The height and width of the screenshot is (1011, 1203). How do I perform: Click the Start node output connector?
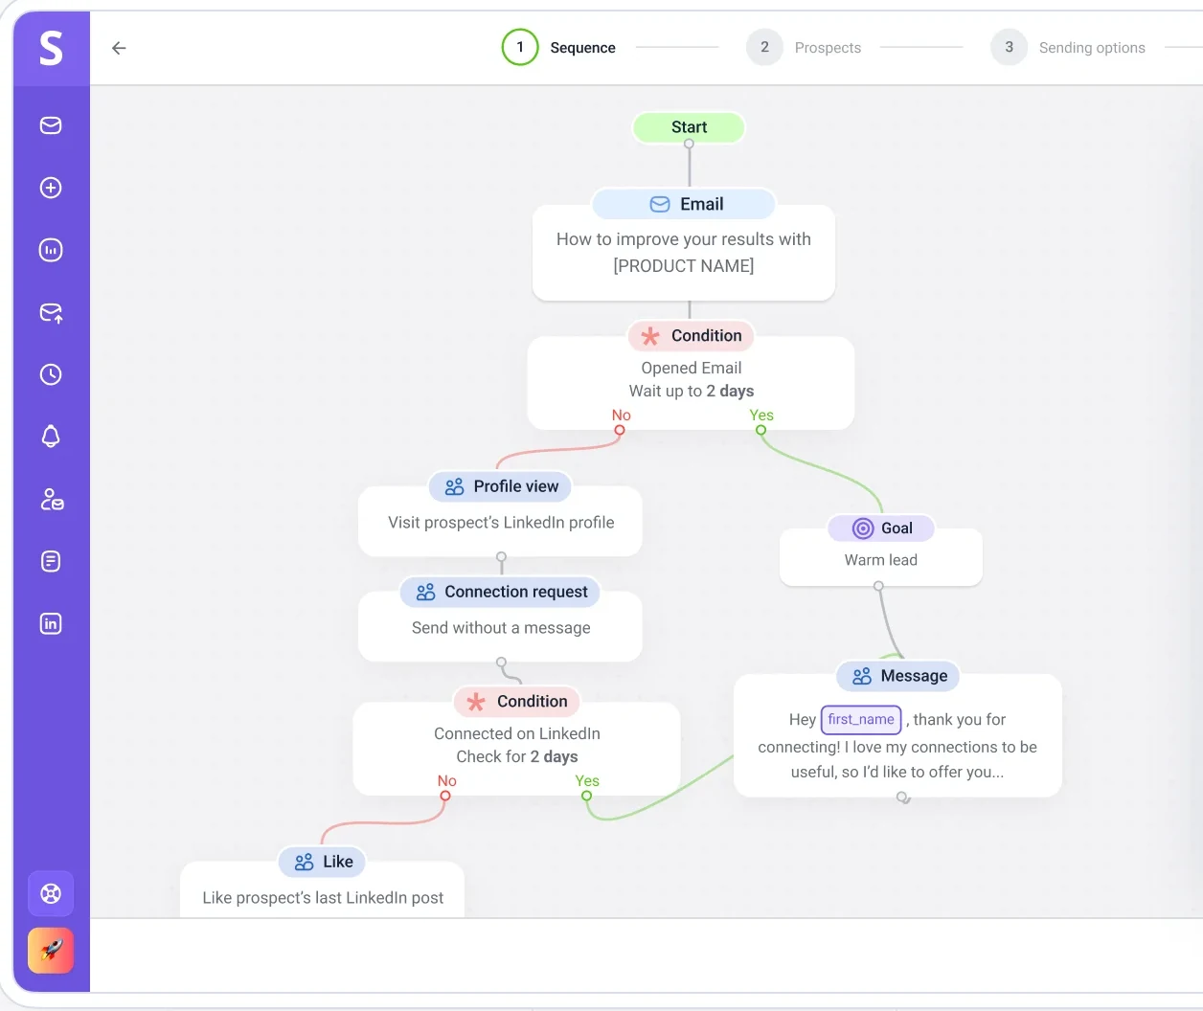[689, 144]
